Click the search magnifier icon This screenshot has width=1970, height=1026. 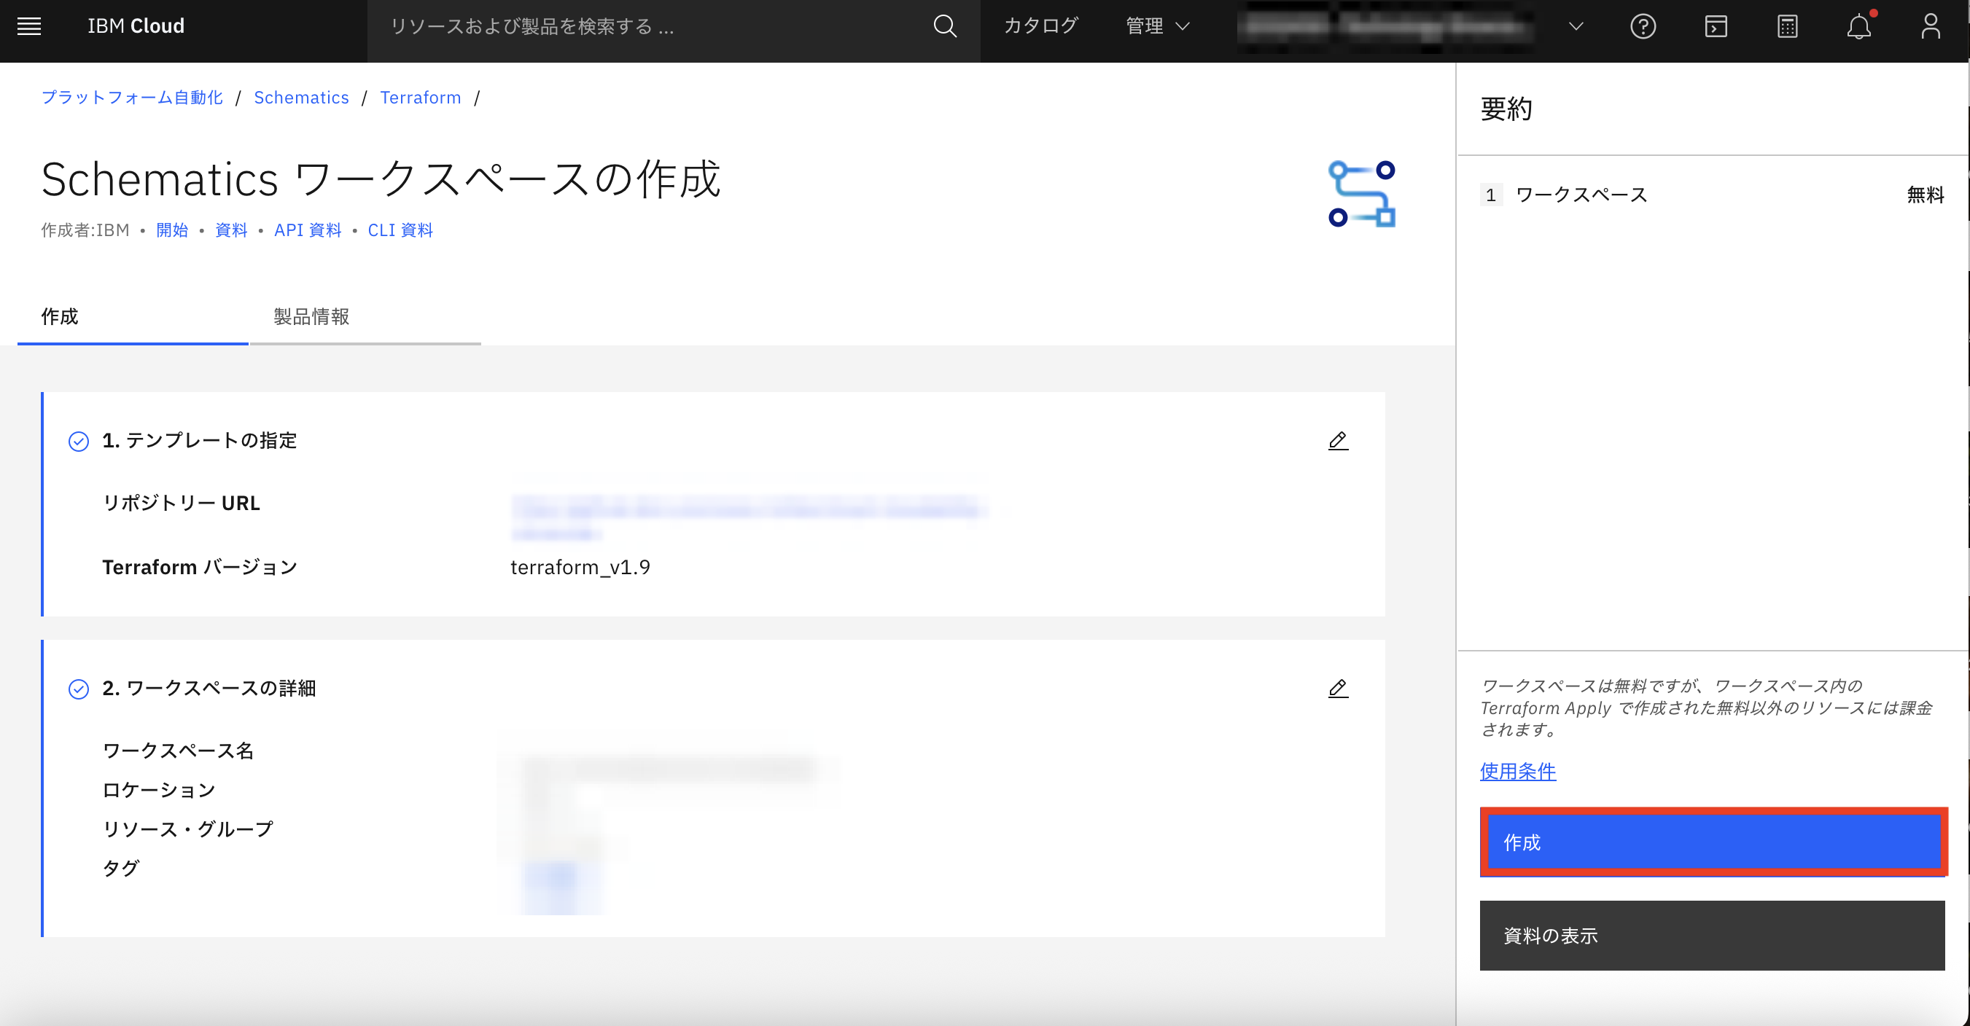(x=944, y=26)
